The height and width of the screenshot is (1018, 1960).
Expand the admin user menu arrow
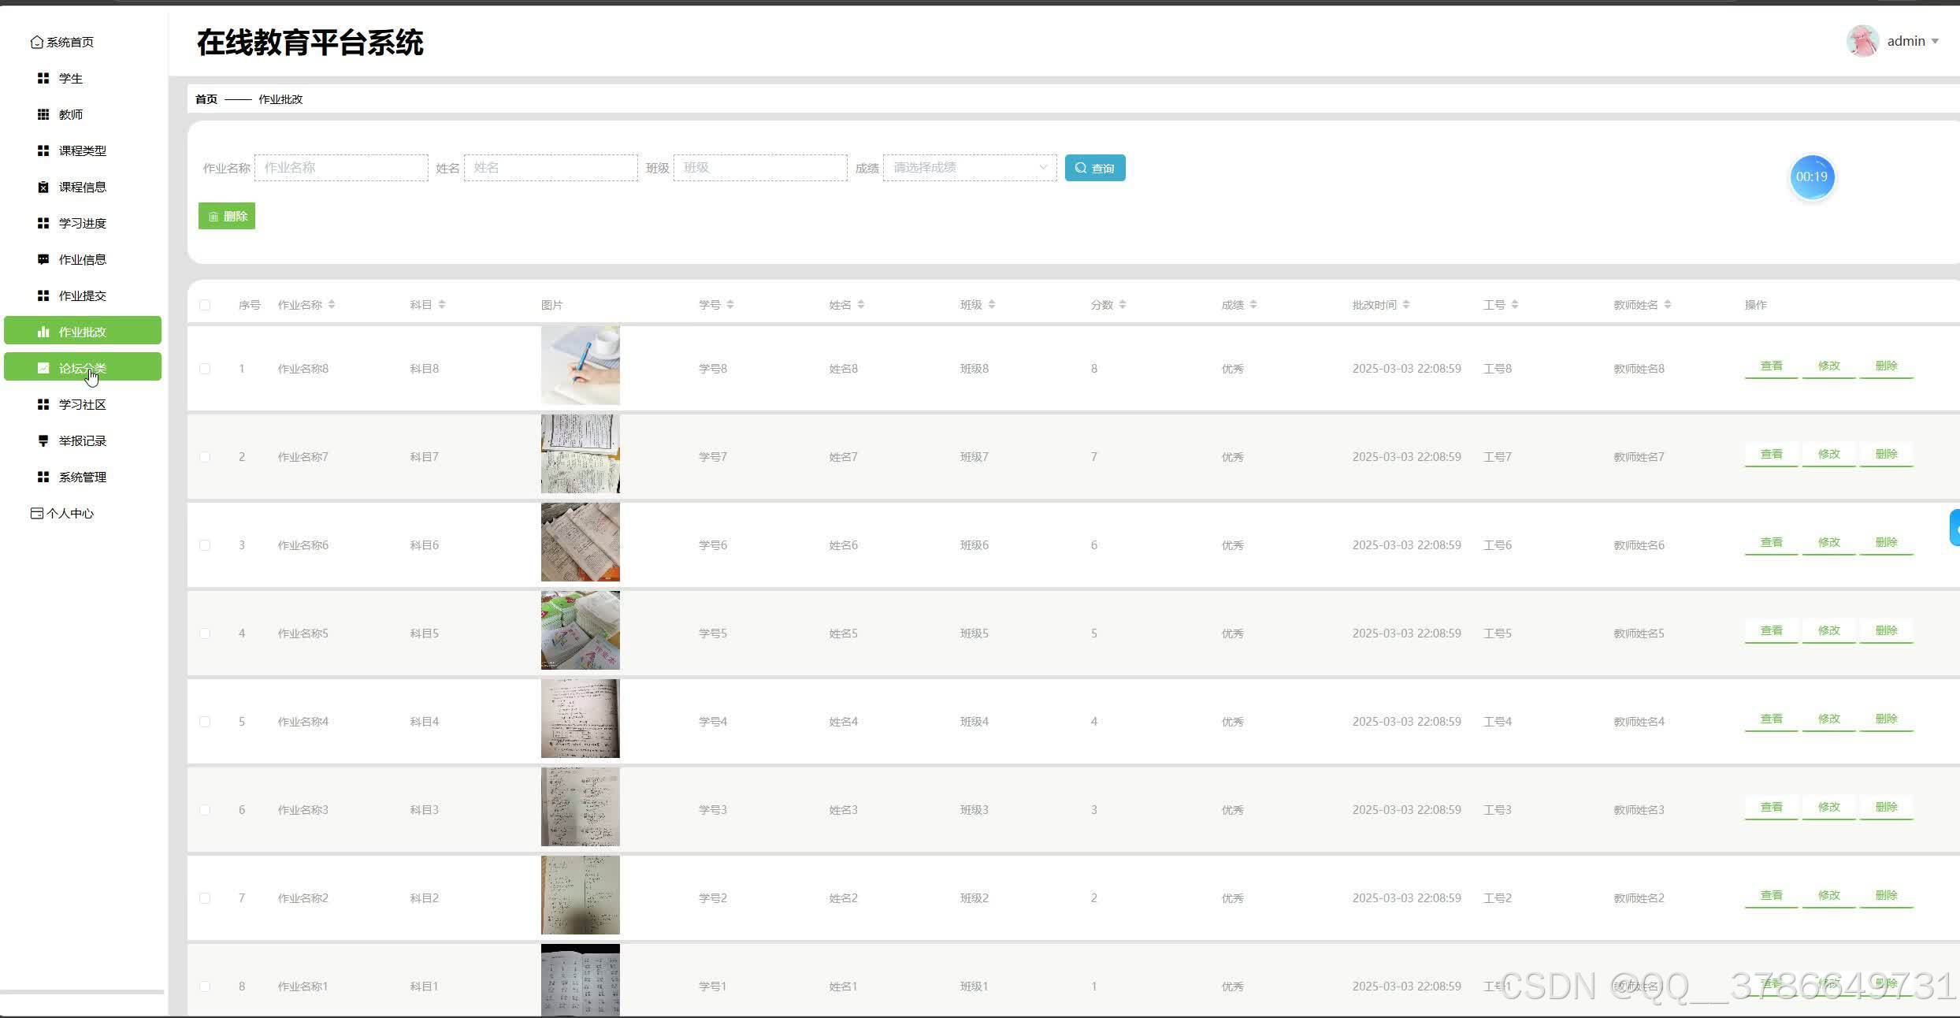click(1935, 42)
